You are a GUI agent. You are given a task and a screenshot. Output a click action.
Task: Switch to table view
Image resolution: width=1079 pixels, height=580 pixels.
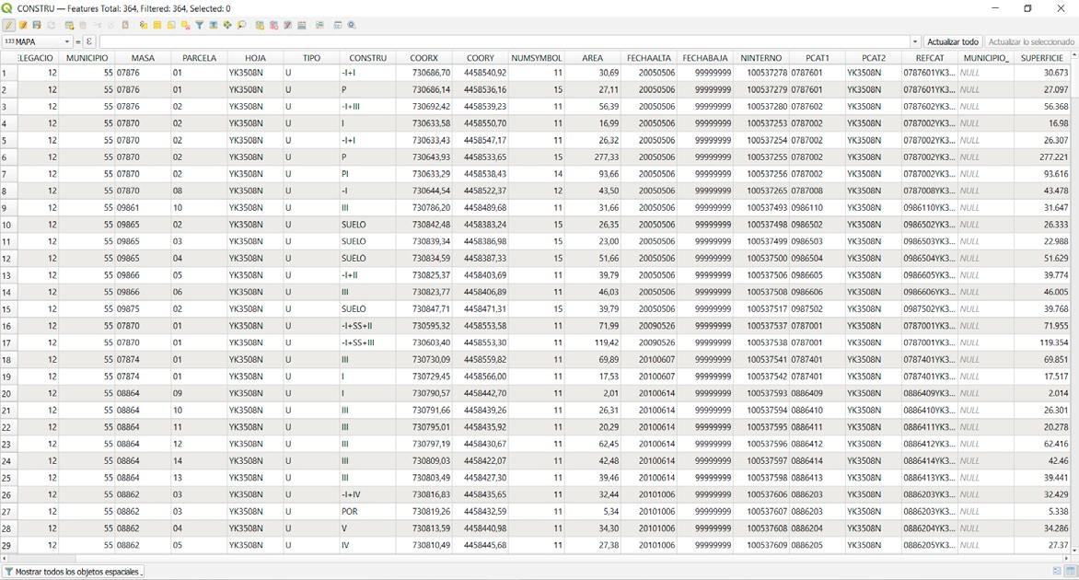point(1071,571)
